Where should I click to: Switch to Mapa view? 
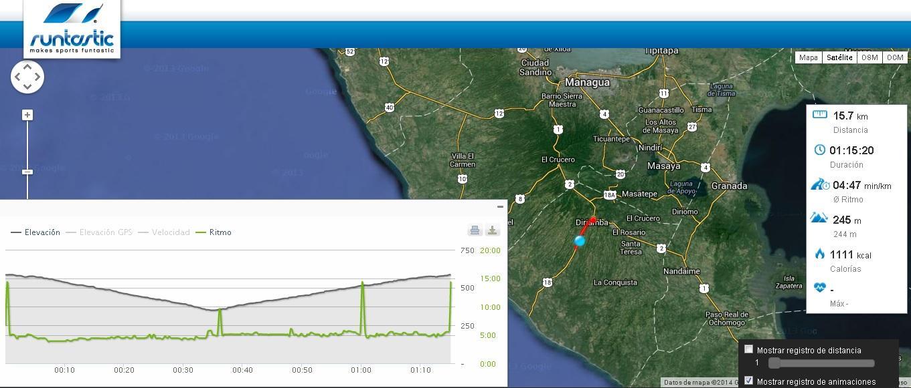click(808, 57)
